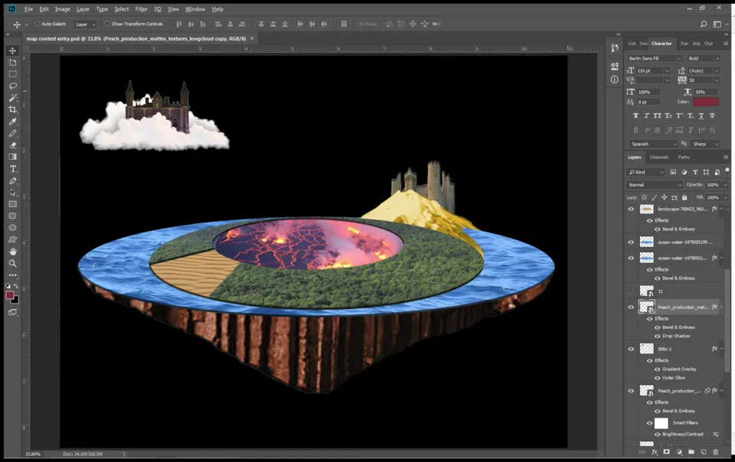Toggle Drop Shadow effect visibility
Screen dimensions: 735x462
[x=657, y=336]
